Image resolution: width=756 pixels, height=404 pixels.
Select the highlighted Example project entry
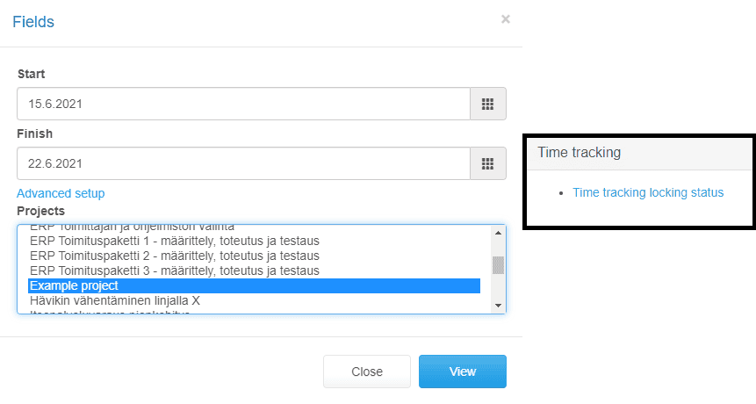pos(255,286)
